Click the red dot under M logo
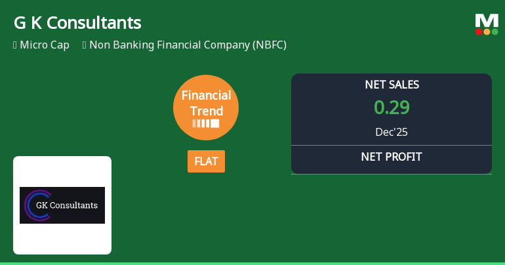Image resolution: width=505 pixels, height=265 pixels. point(479,31)
